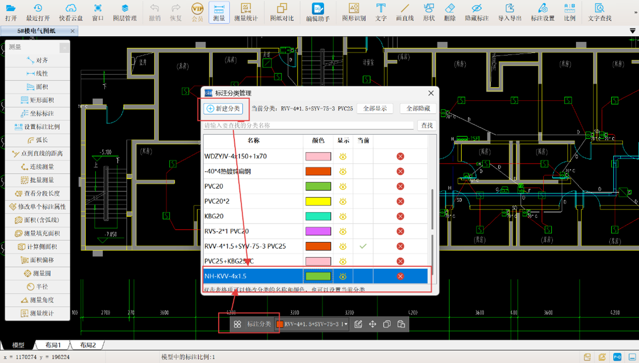This screenshot has height=363, width=639.
Task: Expand the toolbar overflow chevron at top right
Action: [x=635, y=12]
